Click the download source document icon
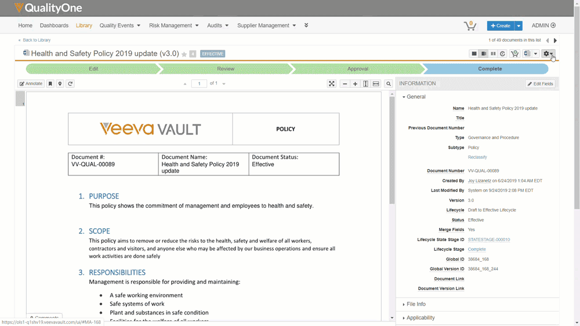580x326 pixels. [x=527, y=53]
